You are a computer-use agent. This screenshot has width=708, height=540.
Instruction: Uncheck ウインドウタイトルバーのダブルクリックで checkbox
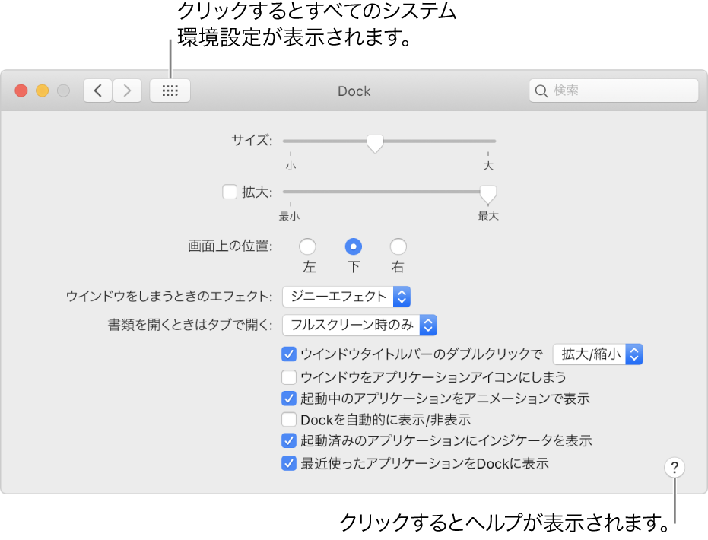[x=288, y=354]
